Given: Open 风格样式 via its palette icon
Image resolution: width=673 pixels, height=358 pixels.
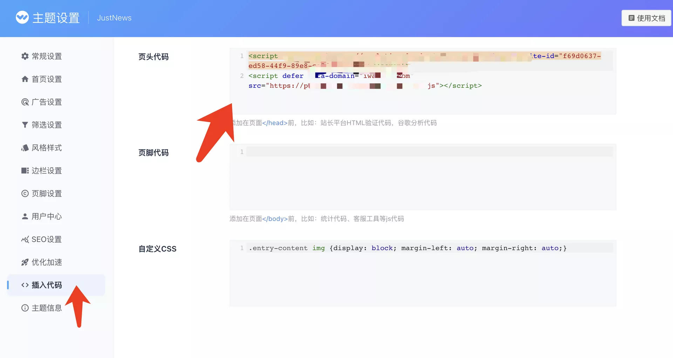Looking at the screenshot, I should (x=25, y=148).
